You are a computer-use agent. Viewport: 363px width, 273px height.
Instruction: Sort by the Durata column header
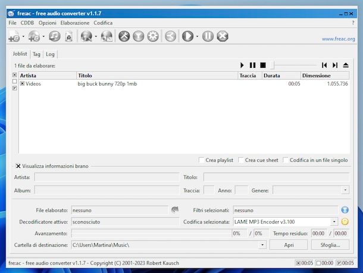[281, 76]
